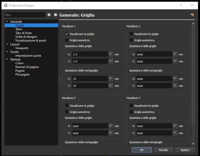The image size is (200, 156).
Task: Open the grid spacing X dropdown in Visualizza 1
Action: 111,54
